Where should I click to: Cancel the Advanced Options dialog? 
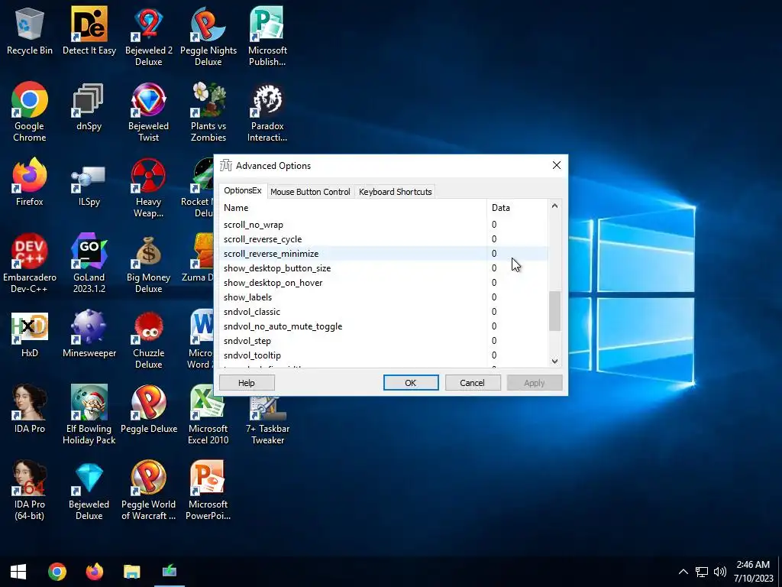click(472, 383)
